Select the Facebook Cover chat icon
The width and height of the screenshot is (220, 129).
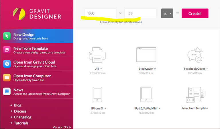[195, 55]
